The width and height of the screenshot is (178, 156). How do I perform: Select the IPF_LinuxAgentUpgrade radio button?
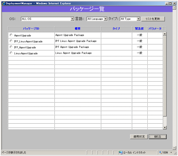click(x=11, y=41)
